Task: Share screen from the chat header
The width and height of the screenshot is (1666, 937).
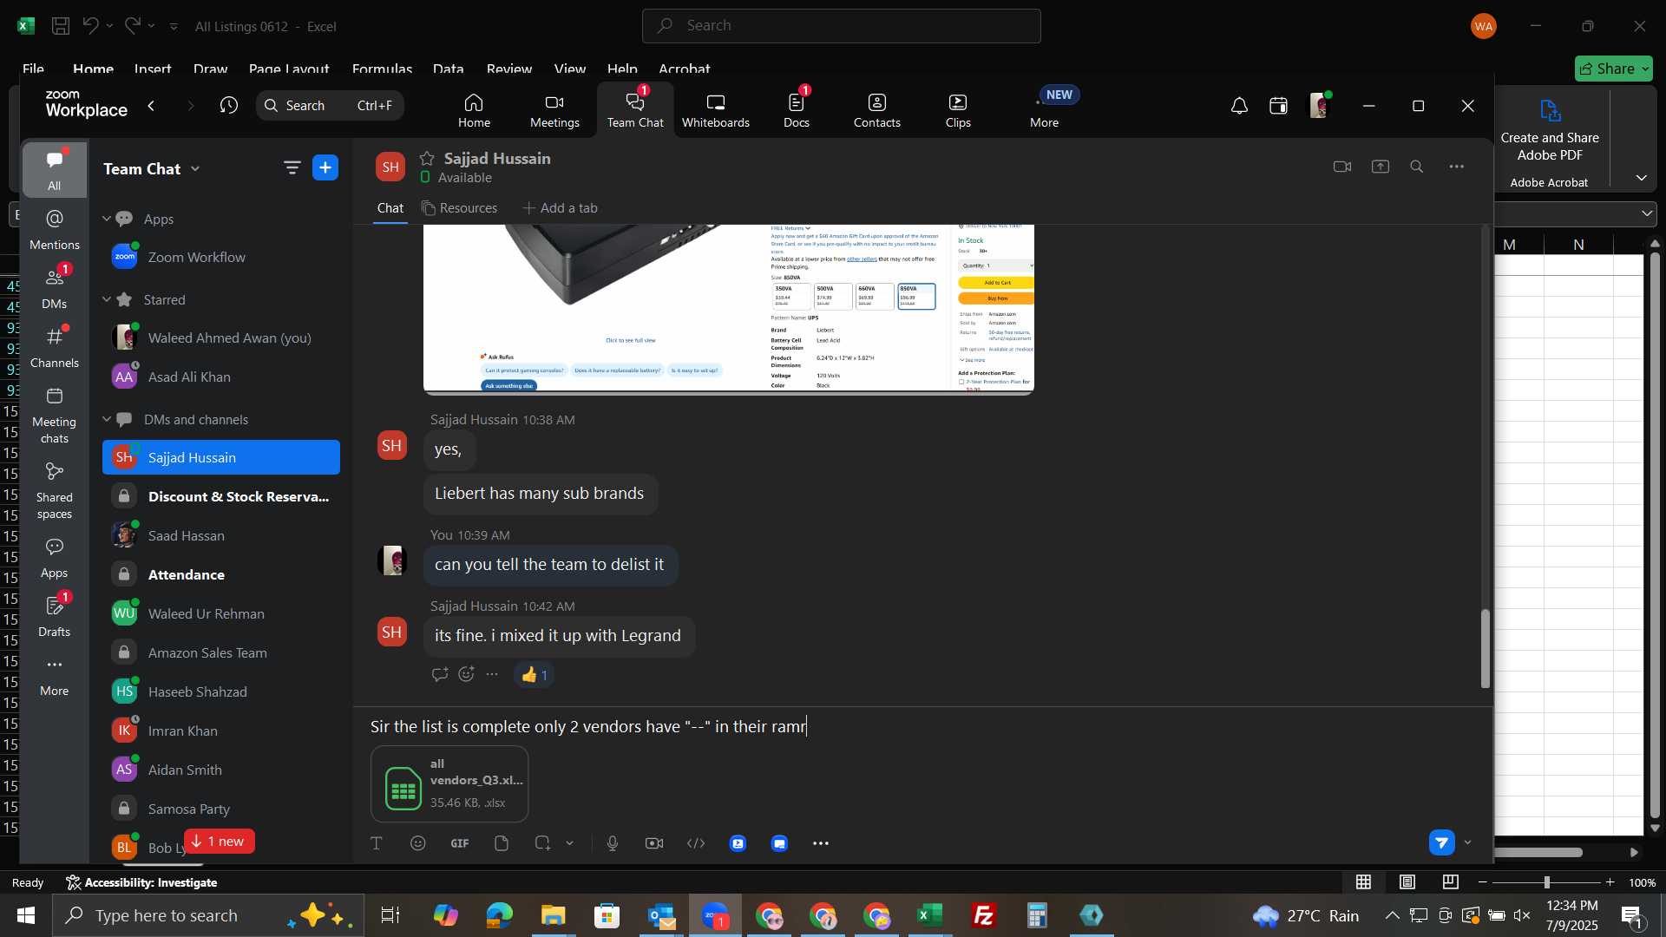Action: coord(1381,167)
